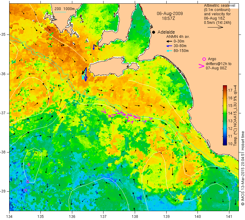
Task: Click the '0.5m/s (1kt 24h)' scale text
Action: (217, 22)
